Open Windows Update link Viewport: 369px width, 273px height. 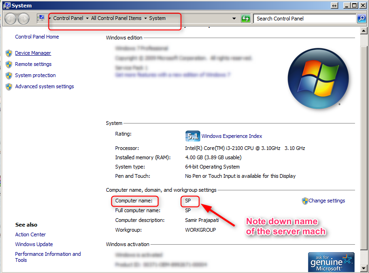point(34,244)
